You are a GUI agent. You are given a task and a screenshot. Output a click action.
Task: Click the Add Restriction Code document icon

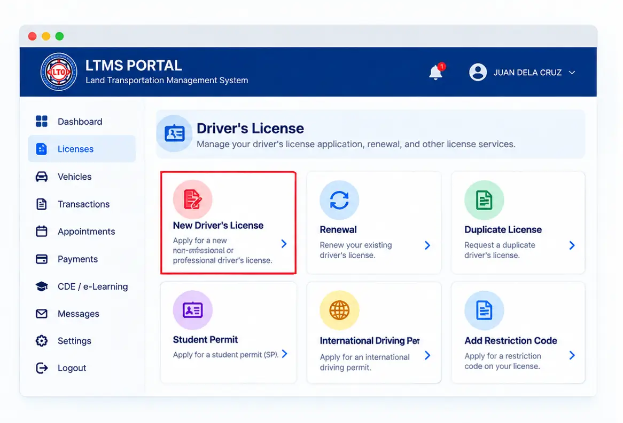pos(484,310)
